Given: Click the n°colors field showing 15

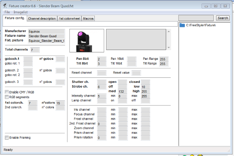Looking at the screenshot, I should click(x=60, y=103).
